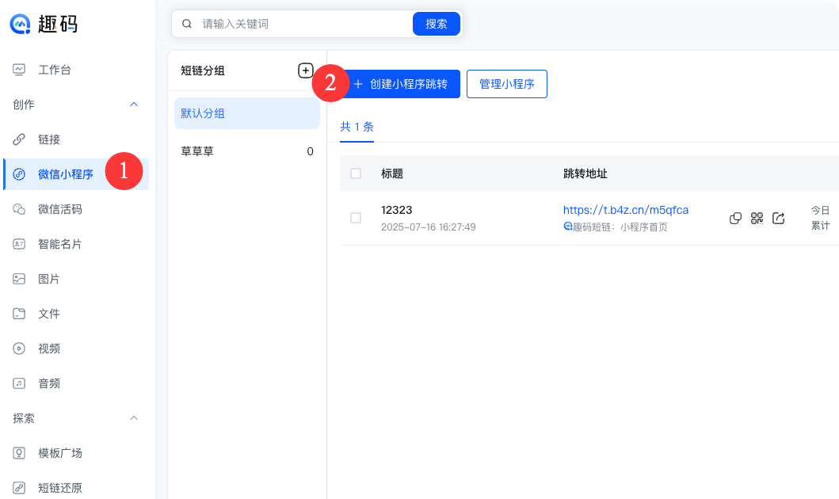
Task: Select the 草草草 group
Action: (247, 151)
